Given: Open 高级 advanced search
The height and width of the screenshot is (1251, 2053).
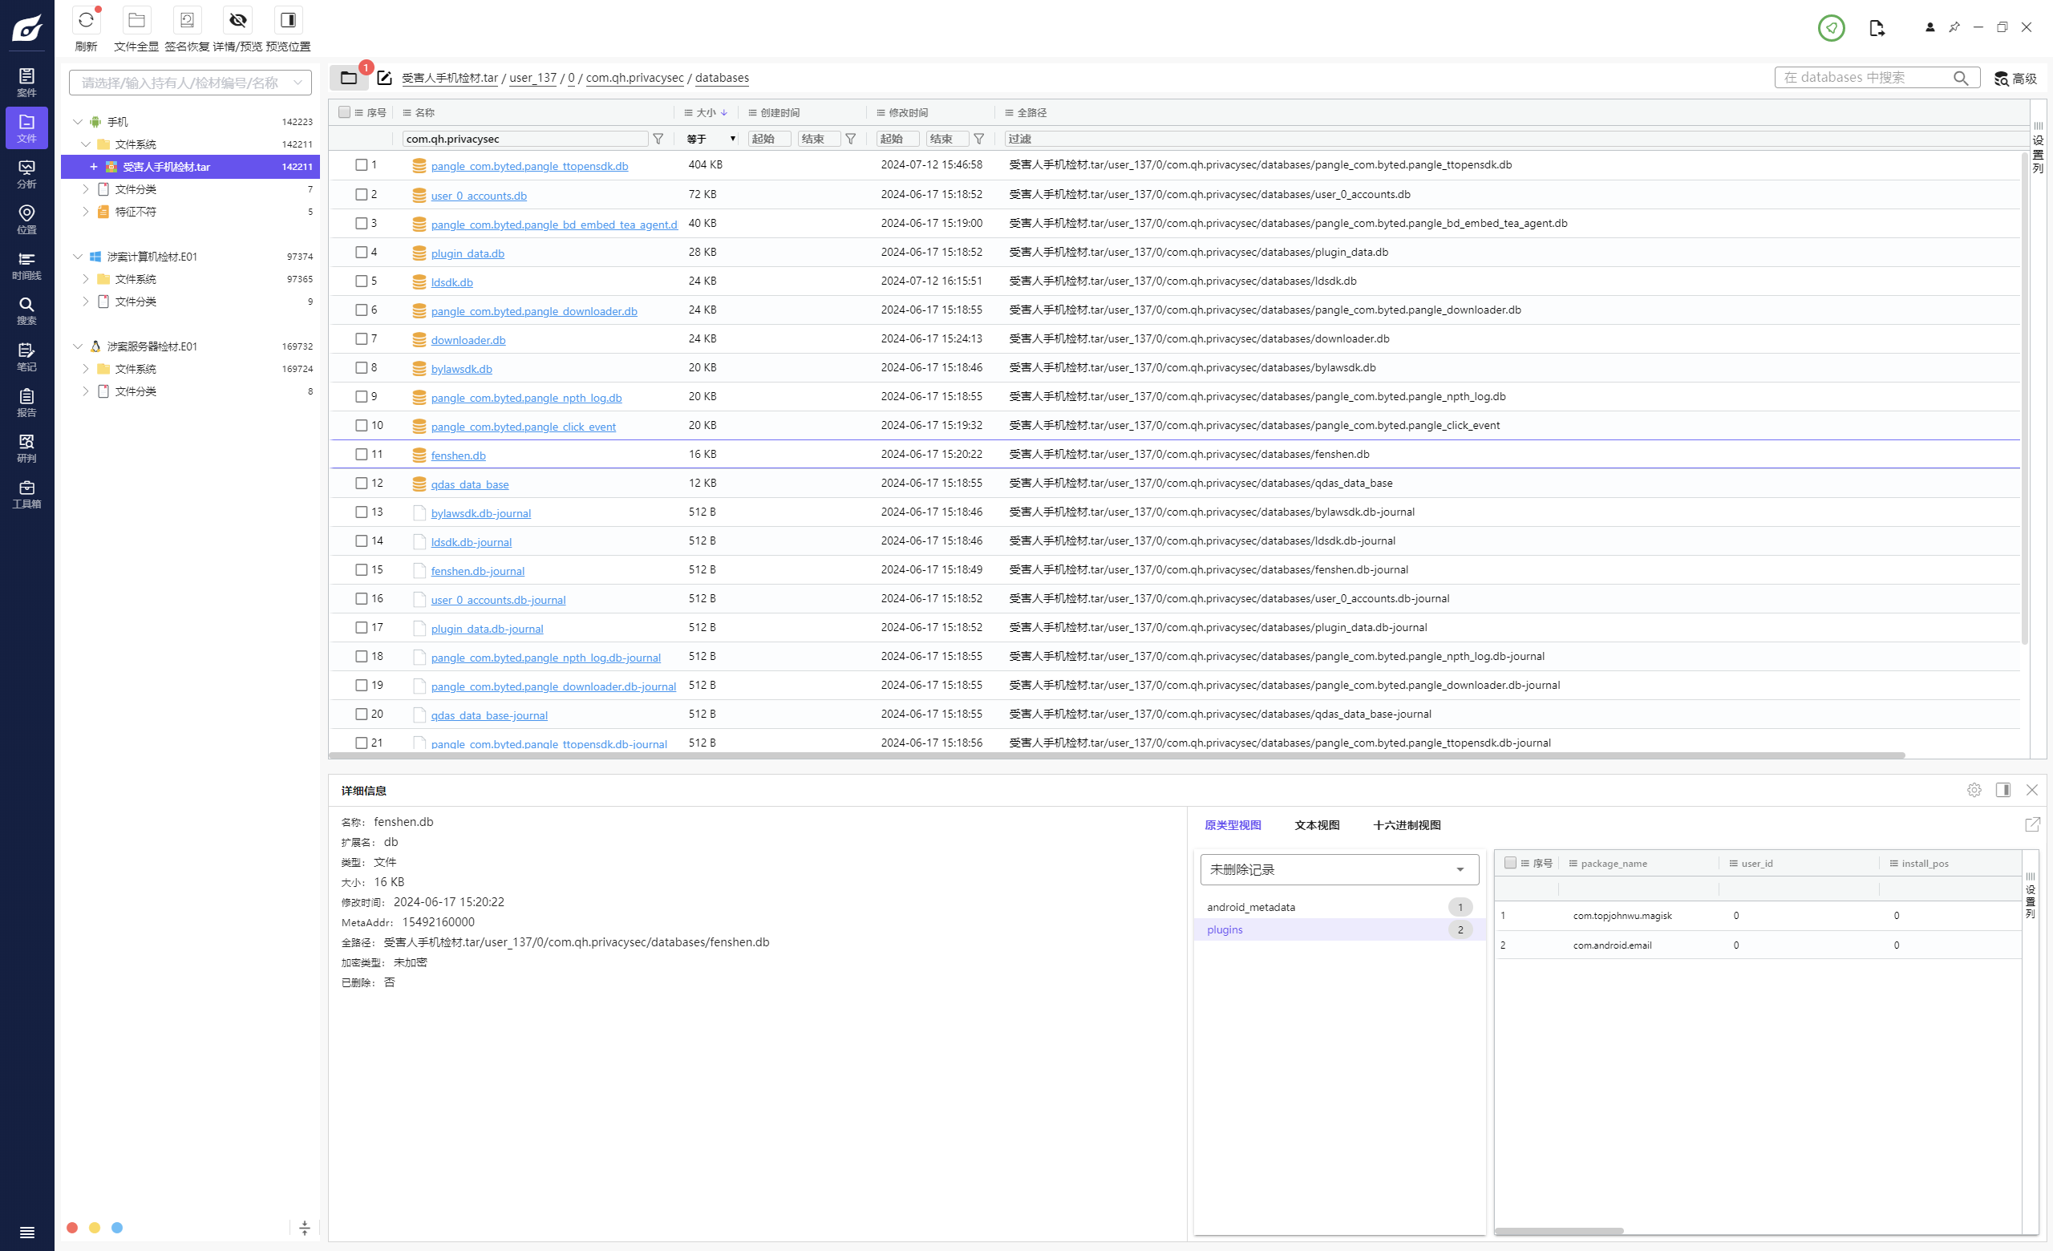Looking at the screenshot, I should click(x=2015, y=79).
